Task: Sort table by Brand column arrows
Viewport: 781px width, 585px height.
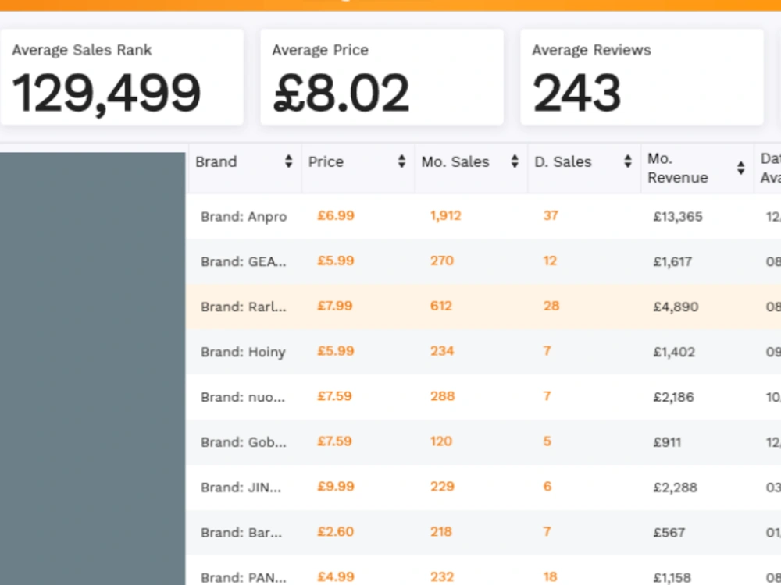Action: (x=288, y=161)
